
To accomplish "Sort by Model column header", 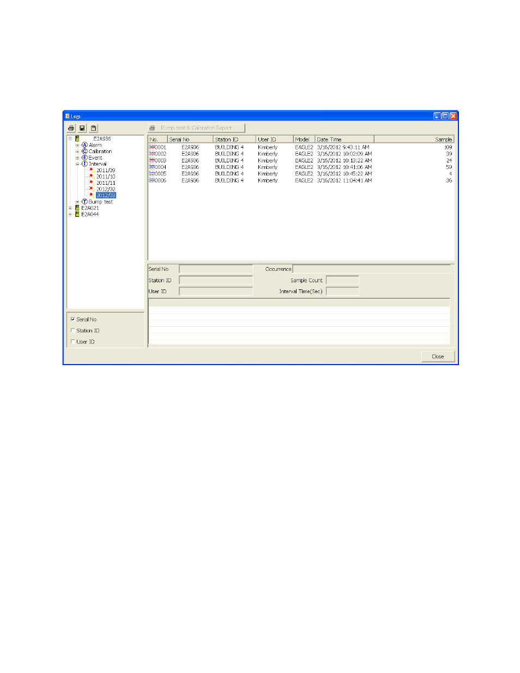I will (x=304, y=140).
